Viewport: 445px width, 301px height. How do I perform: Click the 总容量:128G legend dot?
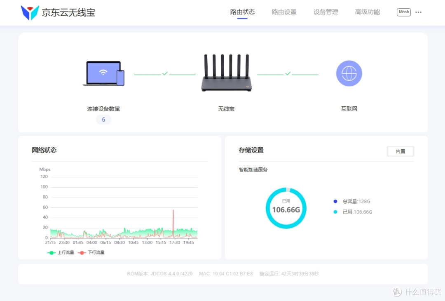[x=335, y=201]
